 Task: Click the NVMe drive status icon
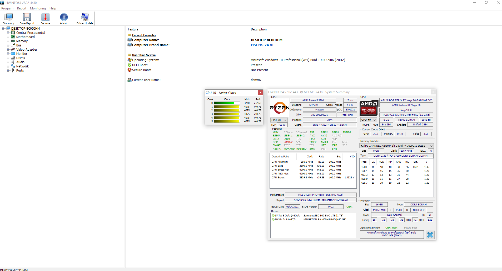coord(273,220)
